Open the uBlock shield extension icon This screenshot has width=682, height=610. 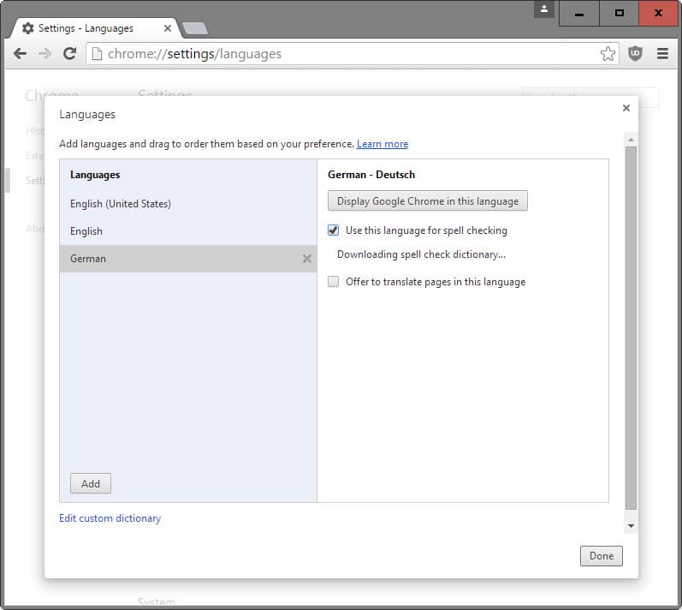tap(636, 54)
